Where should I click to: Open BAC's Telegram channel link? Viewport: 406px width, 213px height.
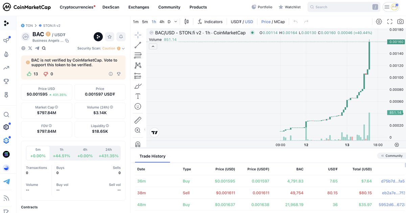coord(37,48)
